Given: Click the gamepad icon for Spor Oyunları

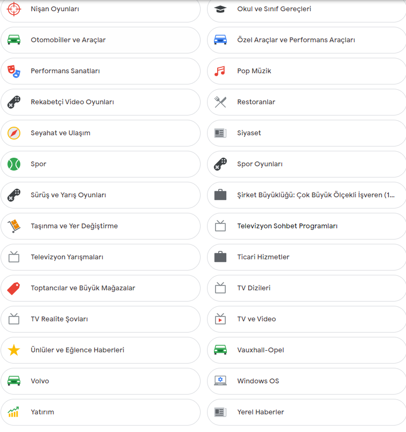Looking at the screenshot, I should [x=220, y=164].
